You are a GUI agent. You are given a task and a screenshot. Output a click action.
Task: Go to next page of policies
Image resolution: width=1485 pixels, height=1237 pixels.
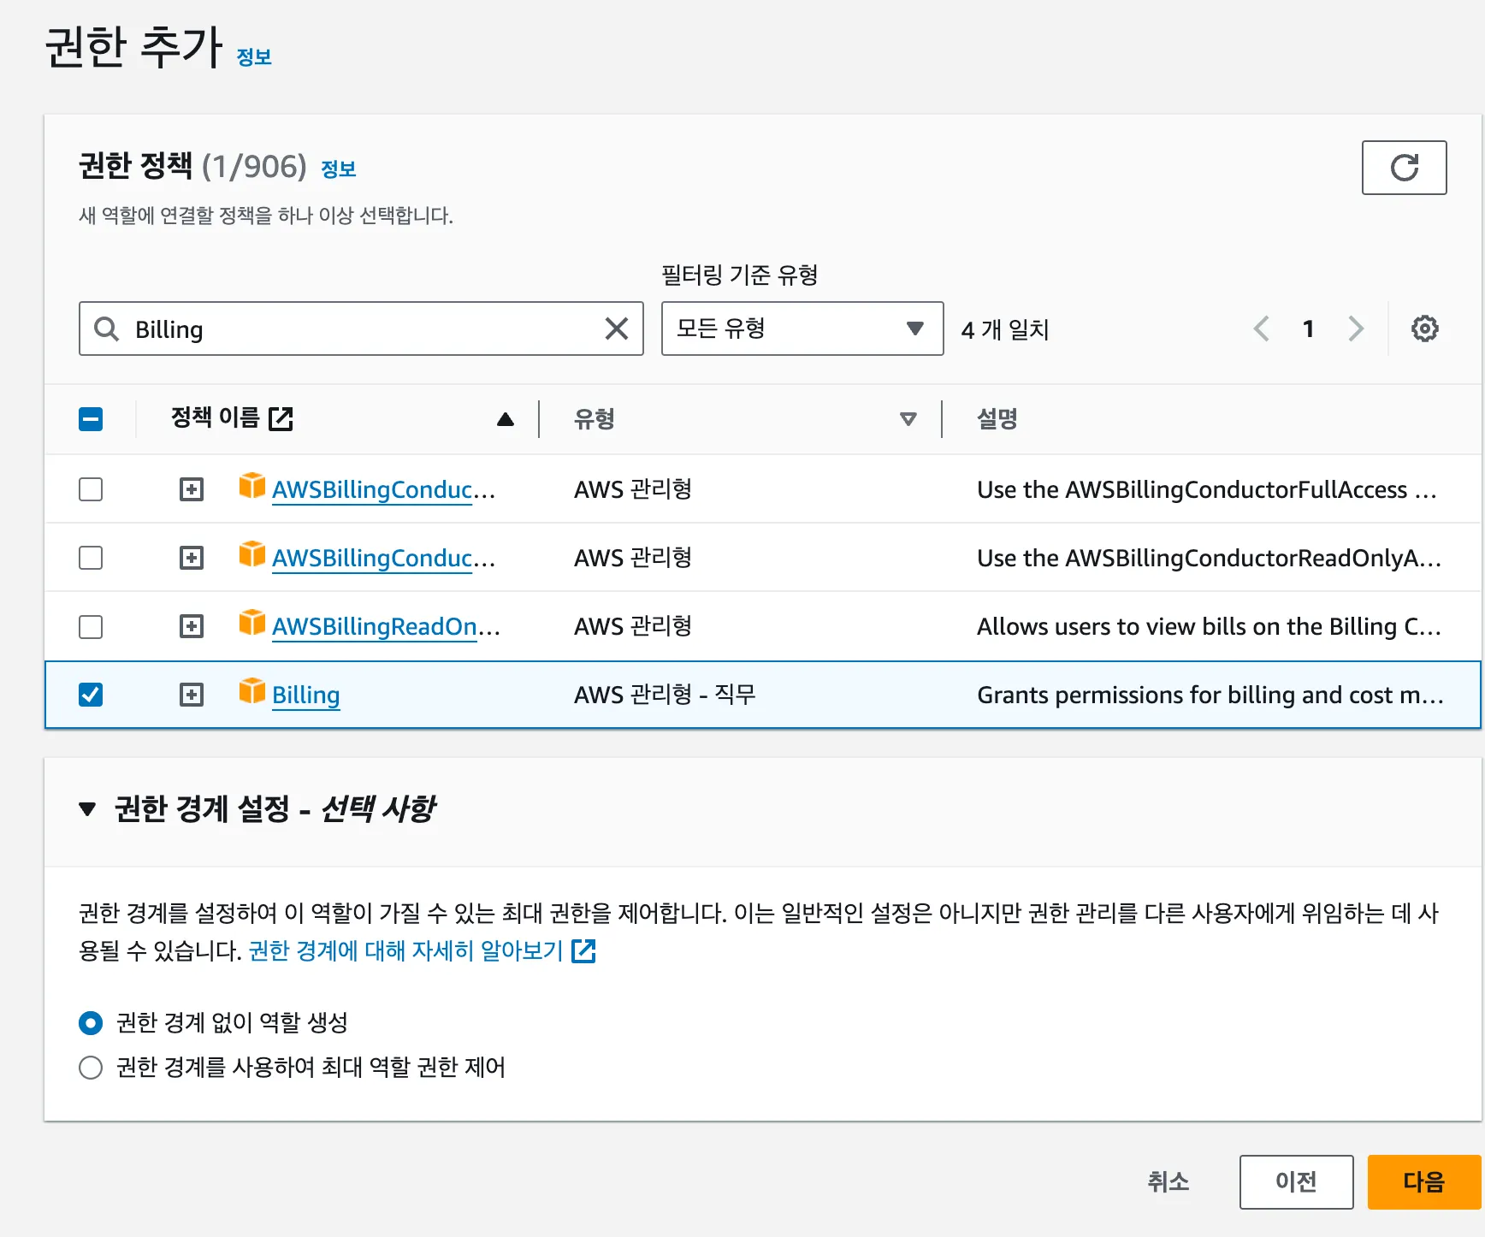coord(1356,328)
